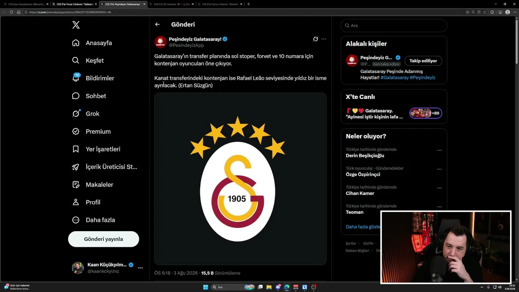Click the Anasayfa house icon
Screen dimensions: 519x292
click(x=76, y=43)
